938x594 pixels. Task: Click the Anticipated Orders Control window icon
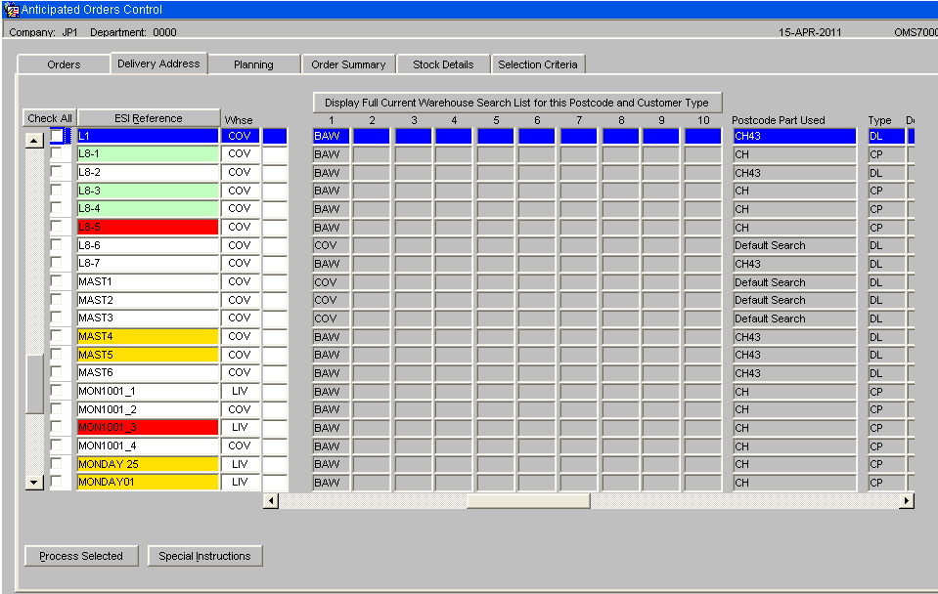pos(11,10)
